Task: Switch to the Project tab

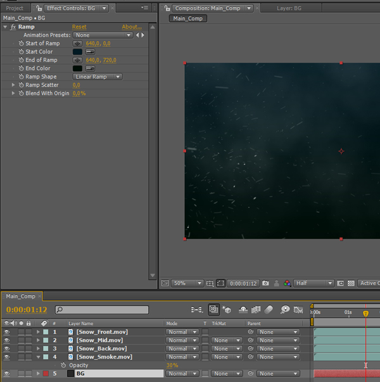Action: pyautogui.click(x=15, y=8)
